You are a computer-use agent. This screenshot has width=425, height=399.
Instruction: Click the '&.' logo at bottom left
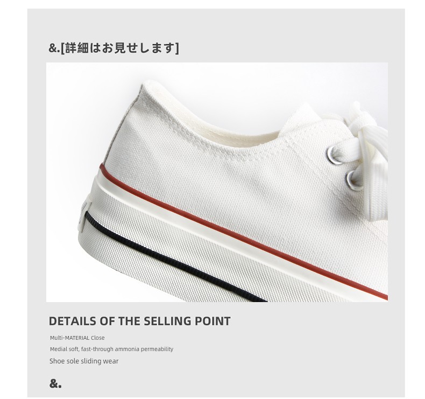click(55, 383)
